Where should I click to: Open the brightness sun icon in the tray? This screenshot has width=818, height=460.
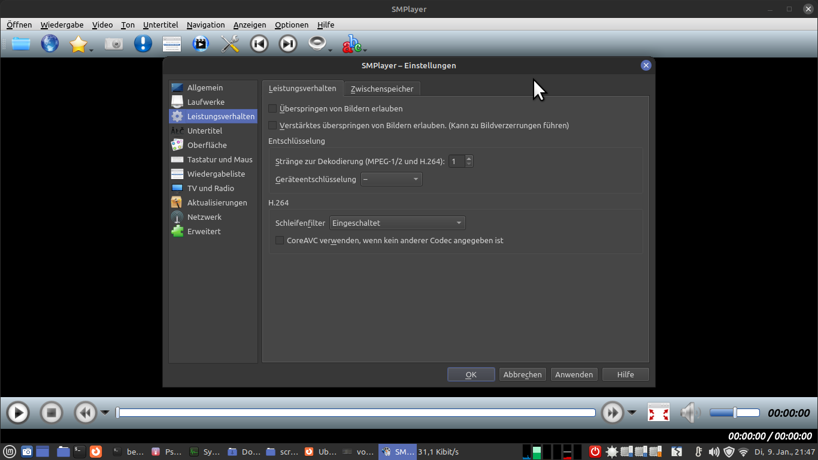611,452
